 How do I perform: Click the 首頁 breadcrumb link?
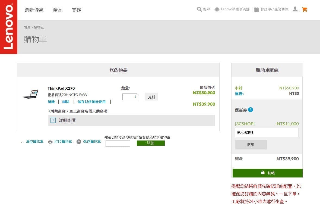tap(27, 27)
